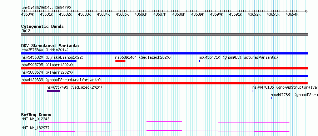Click the 43691k ruler tick label
The height and width of the screenshot is (136, 318).
pyautogui.click(x=235, y=14)
